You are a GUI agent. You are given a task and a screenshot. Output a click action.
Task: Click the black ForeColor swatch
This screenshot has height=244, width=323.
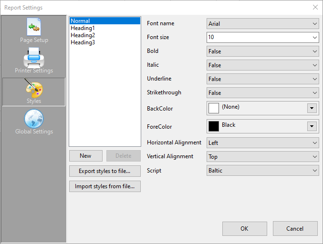point(214,126)
